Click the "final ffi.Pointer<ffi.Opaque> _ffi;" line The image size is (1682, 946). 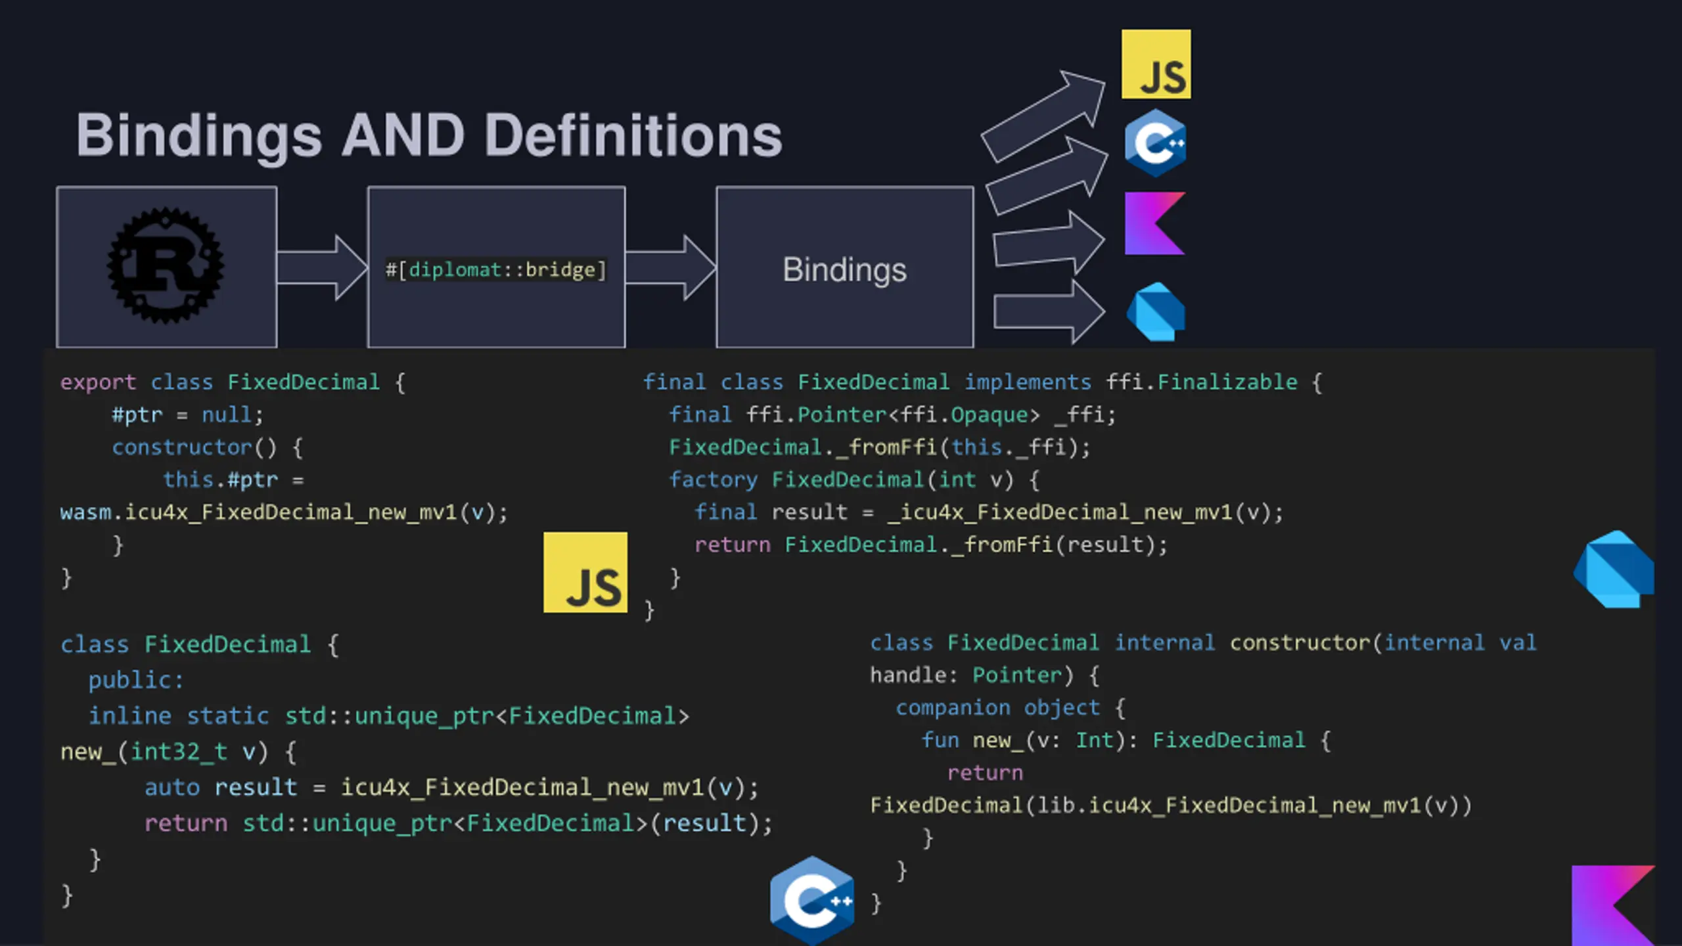(x=892, y=415)
